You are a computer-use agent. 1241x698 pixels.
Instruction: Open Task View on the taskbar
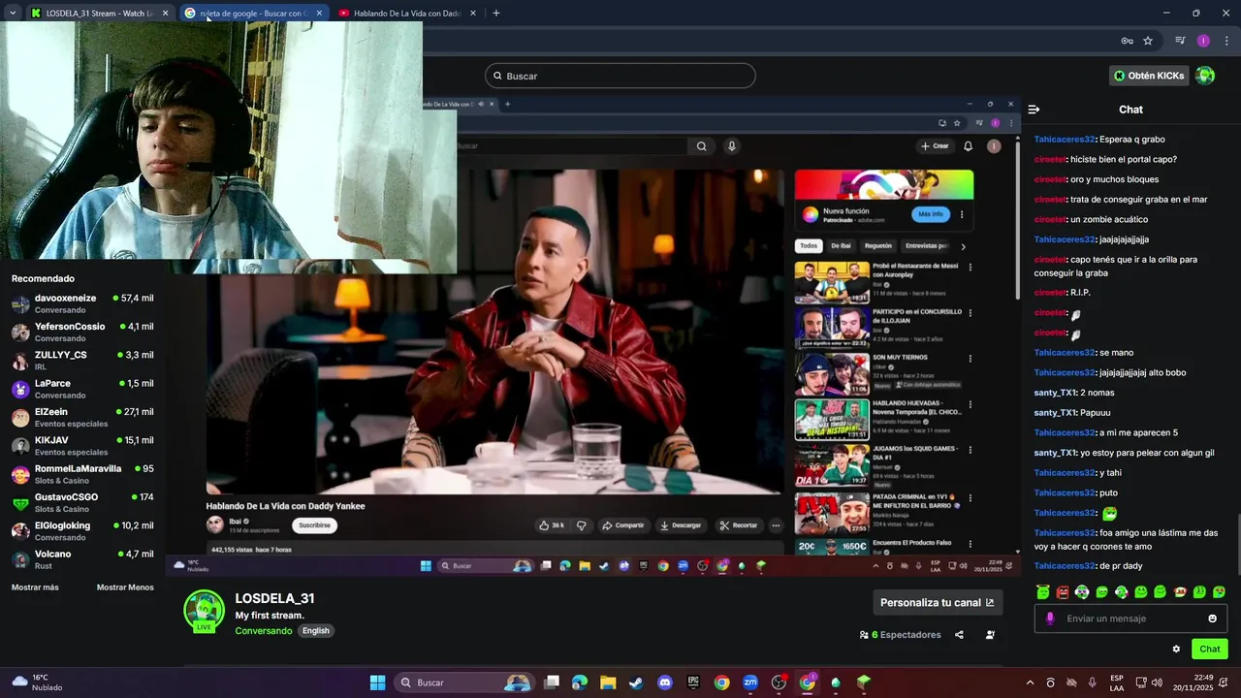click(552, 682)
